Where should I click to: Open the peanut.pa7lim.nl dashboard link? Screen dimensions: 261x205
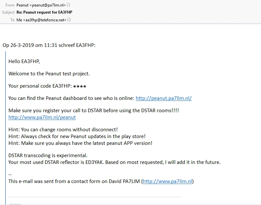click(x=164, y=98)
